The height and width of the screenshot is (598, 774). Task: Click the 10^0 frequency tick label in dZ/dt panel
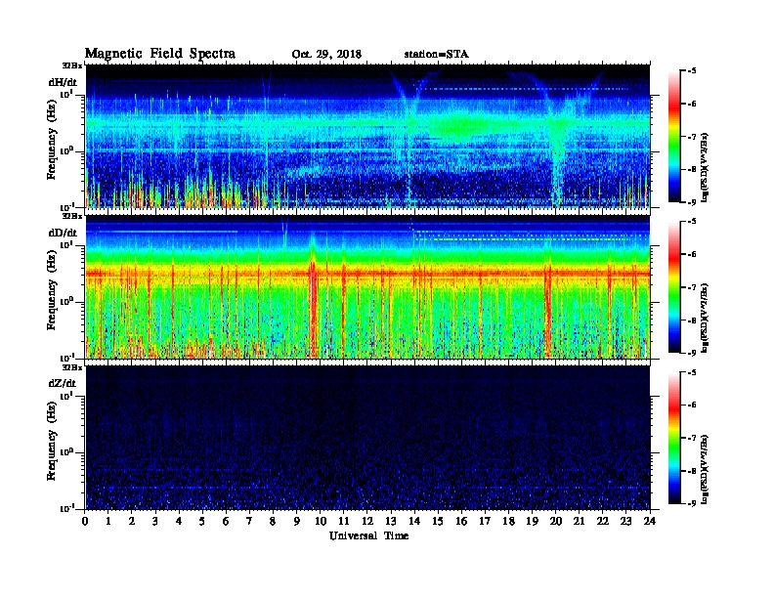point(66,452)
